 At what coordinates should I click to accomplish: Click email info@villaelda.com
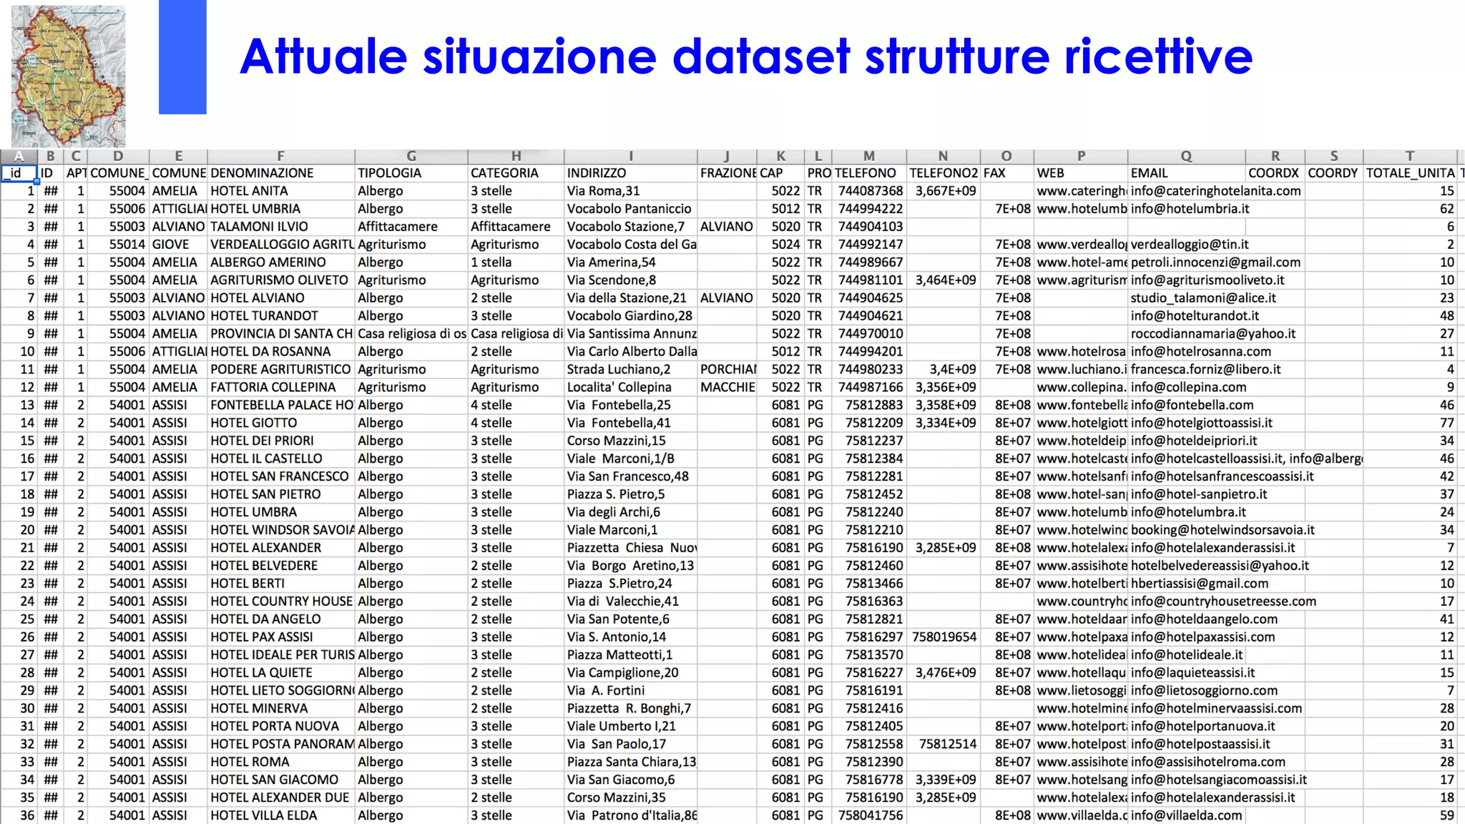[x=1186, y=815]
